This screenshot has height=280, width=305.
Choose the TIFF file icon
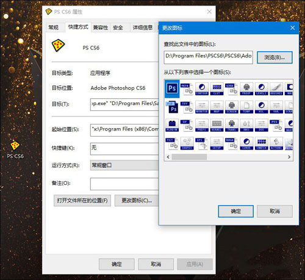187,107
